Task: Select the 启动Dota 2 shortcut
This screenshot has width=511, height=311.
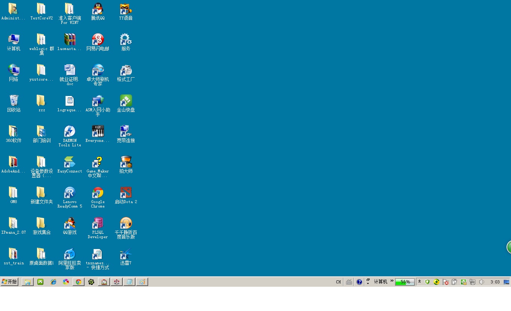Action: pos(126,195)
